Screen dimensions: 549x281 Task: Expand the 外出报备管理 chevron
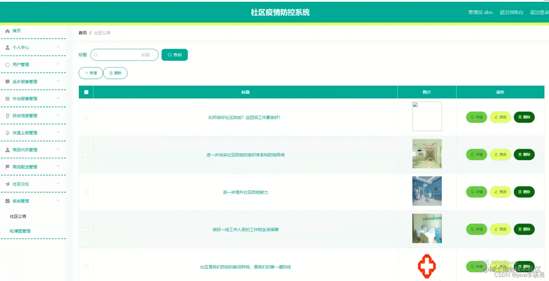pos(58,98)
